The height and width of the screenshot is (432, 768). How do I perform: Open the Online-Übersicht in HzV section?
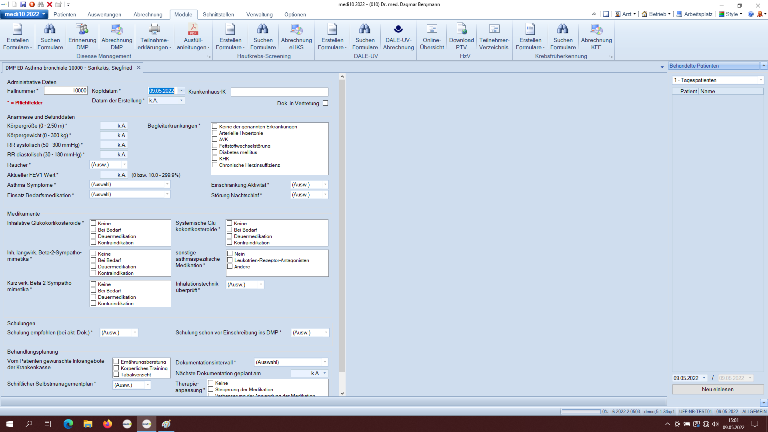tap(432, 36)
